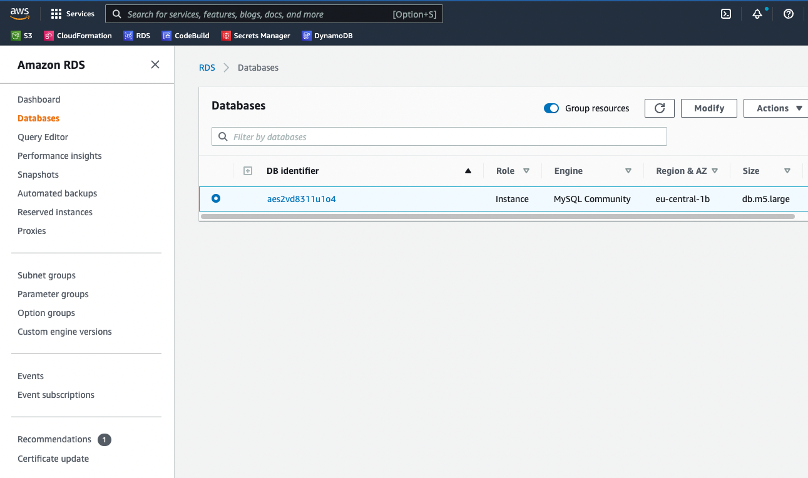Sort by the Region & AZ column
Image resolution: width=808 pixels, height=478 pixels.
(715, 171)
